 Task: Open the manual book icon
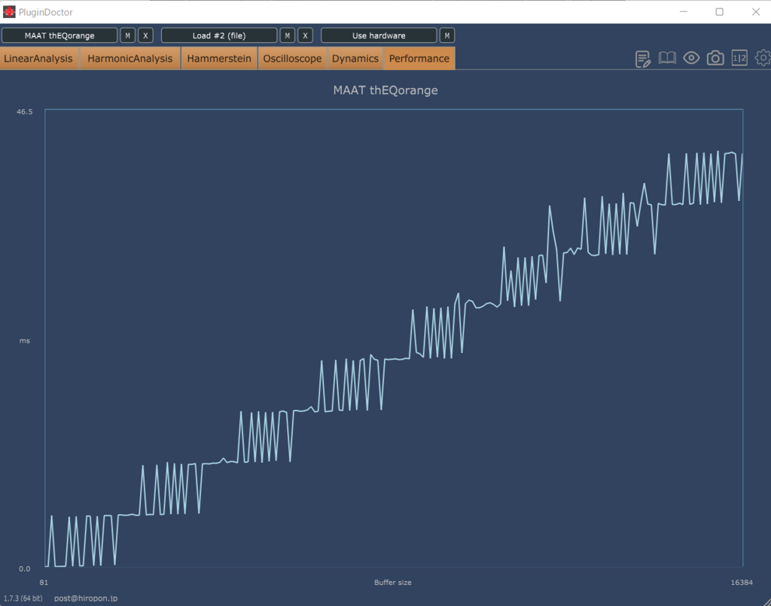pyautogui.click(x=667, y=58)
